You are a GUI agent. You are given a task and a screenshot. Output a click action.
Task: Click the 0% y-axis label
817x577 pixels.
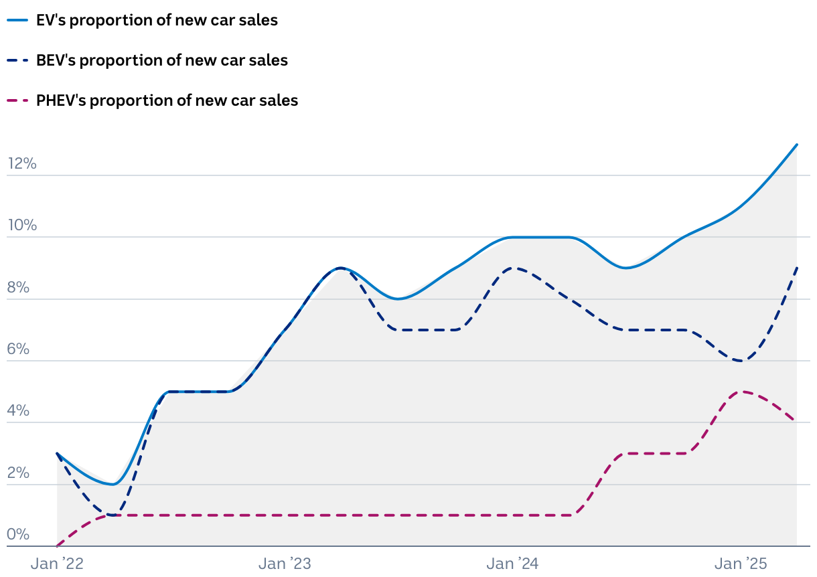point(19,535)
